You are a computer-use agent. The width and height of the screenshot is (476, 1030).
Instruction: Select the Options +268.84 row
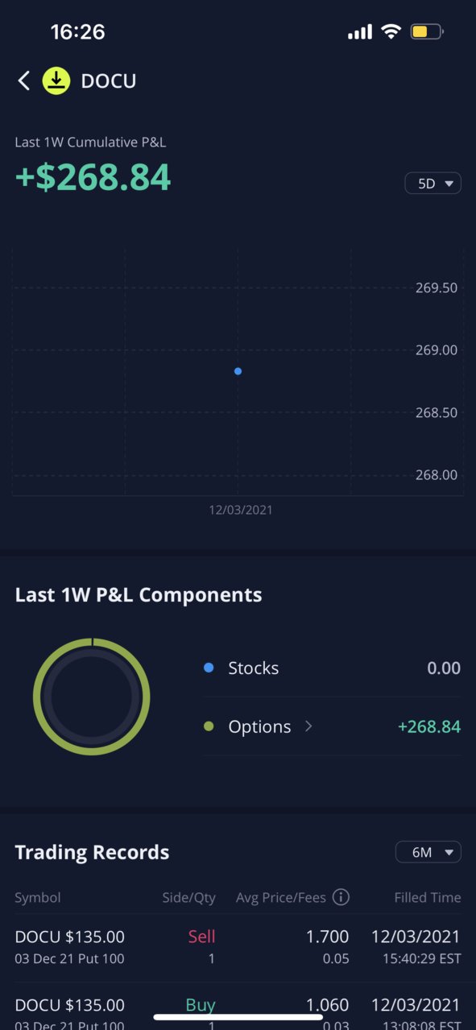click(x=332, y=726)
